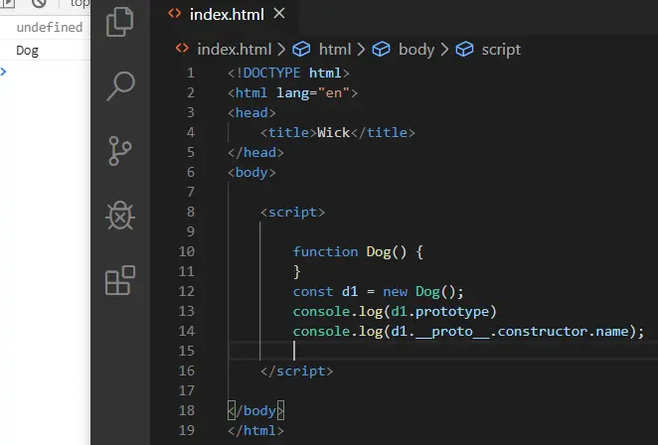Open the Run and Debug view

pos(120,216)
